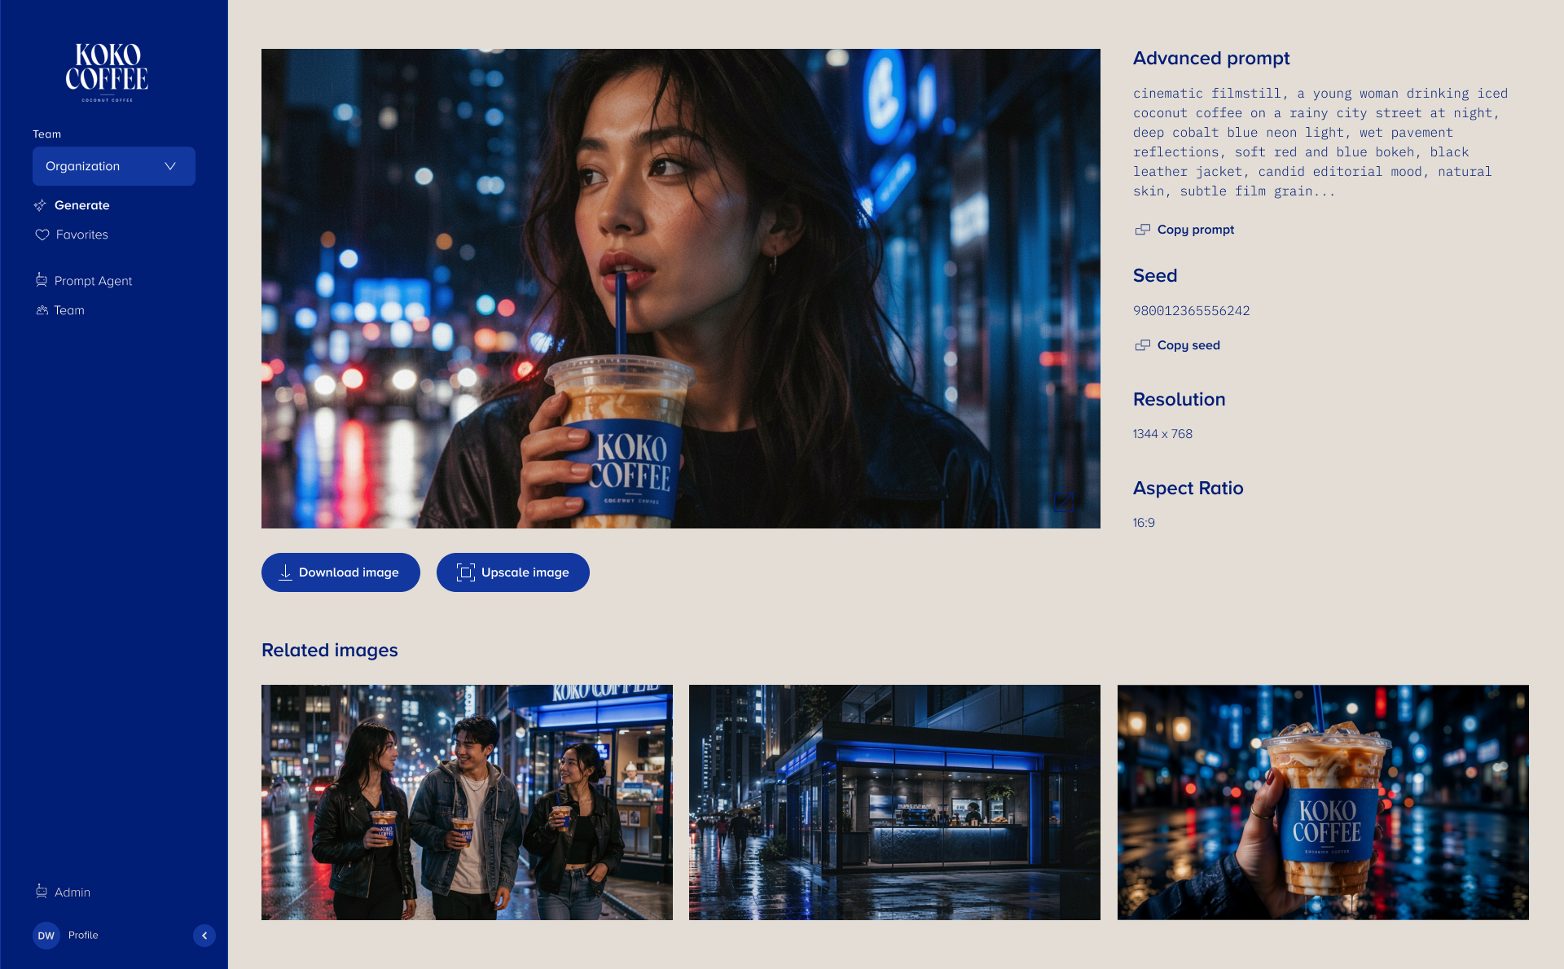The width and height of the screenshot is (1564, 969).
Task: Click the "Aspect Ratio" heading
Action: click(1188, 488)
